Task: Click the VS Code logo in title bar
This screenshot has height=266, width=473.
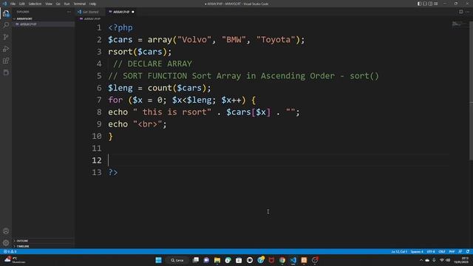Action: click(x=4, y=4)
